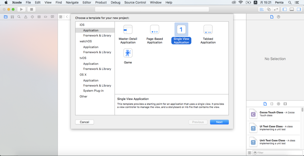
Task: Select the Cocoa Touch Class template
Action: click(274, 114)
